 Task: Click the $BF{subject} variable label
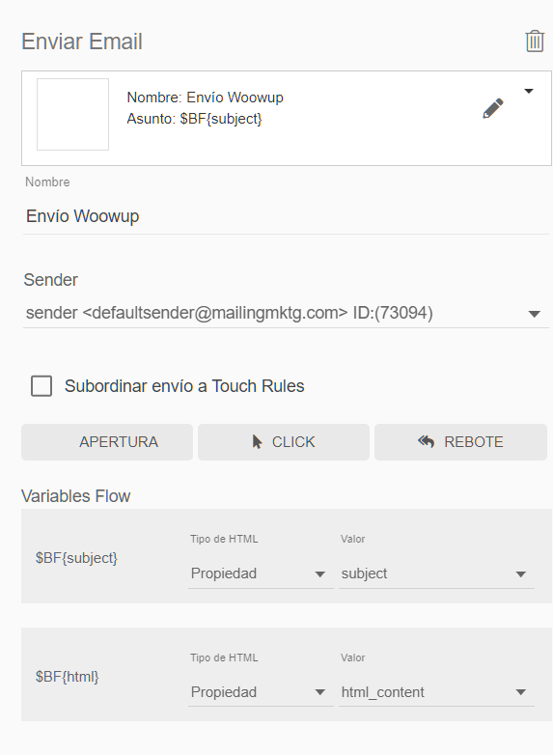[76, 558]
